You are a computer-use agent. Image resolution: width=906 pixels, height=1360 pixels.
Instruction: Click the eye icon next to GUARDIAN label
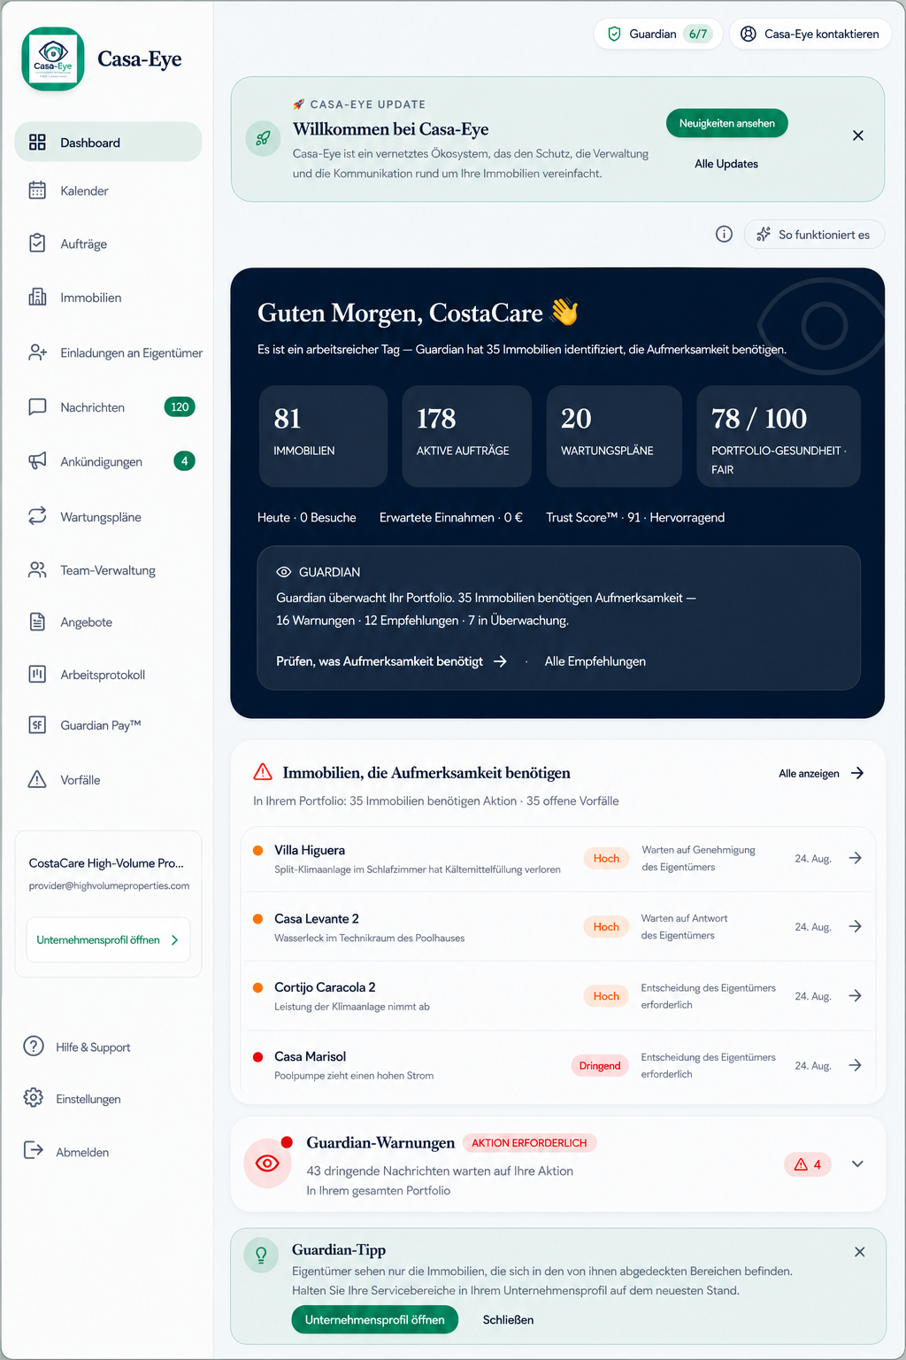(x=284, y=572)
